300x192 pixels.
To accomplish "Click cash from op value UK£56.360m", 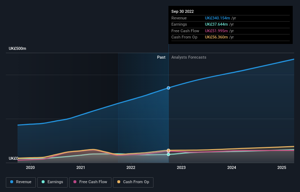I will pos(216,37).
